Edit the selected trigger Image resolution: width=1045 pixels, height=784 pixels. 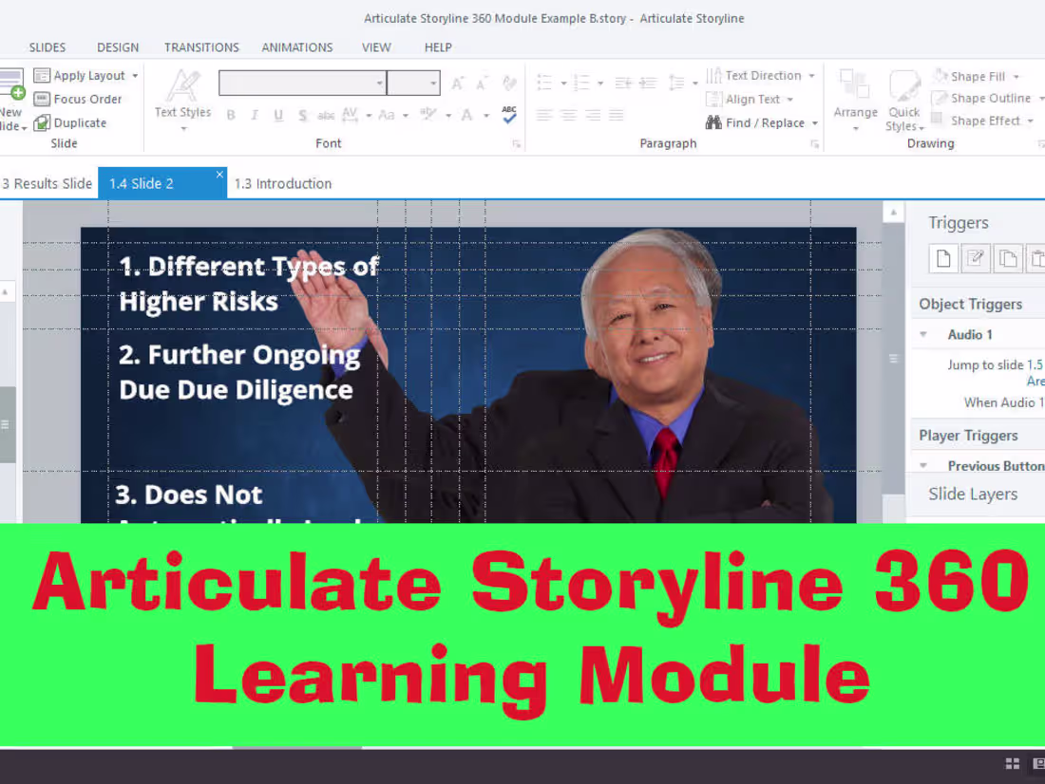click(976, 258)
